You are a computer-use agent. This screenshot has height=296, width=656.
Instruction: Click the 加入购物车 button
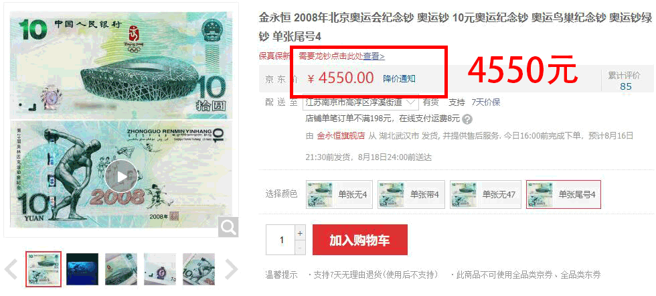click(360, 240)
